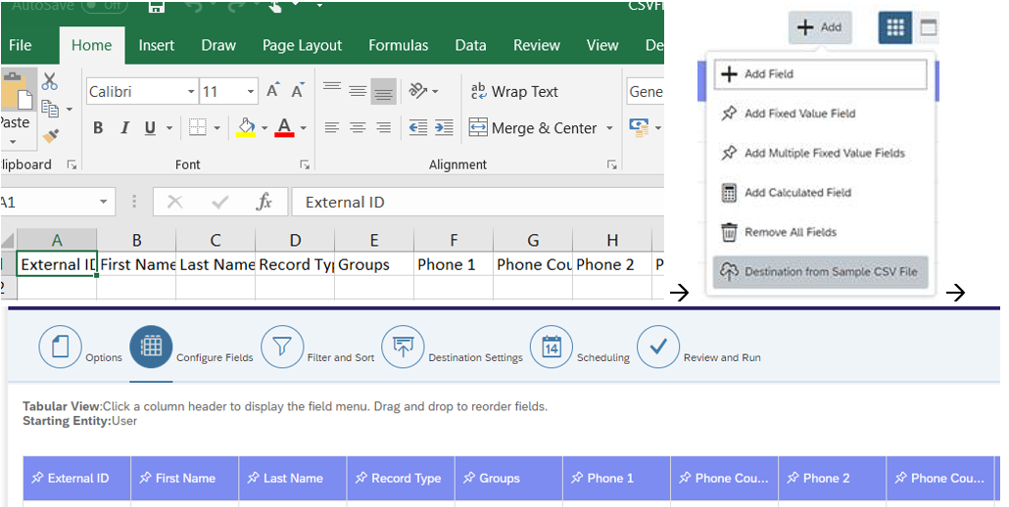Click the Italic formatting icon
This screenshot has height=507, width=1009.
click(x=124, y=128)
